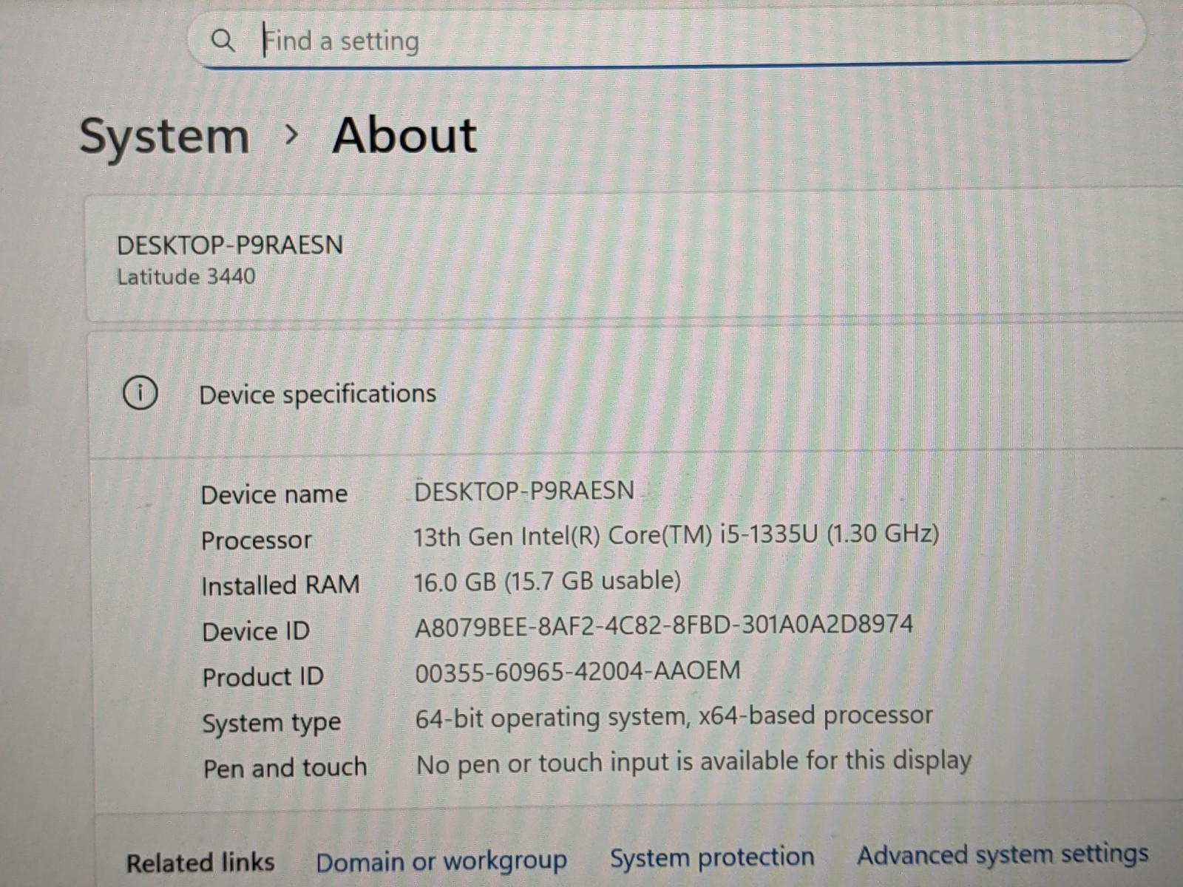Select the Device ID value A8079BEE-8AF2
Screen dimensions: 1183x887
[x=664, y=626]
